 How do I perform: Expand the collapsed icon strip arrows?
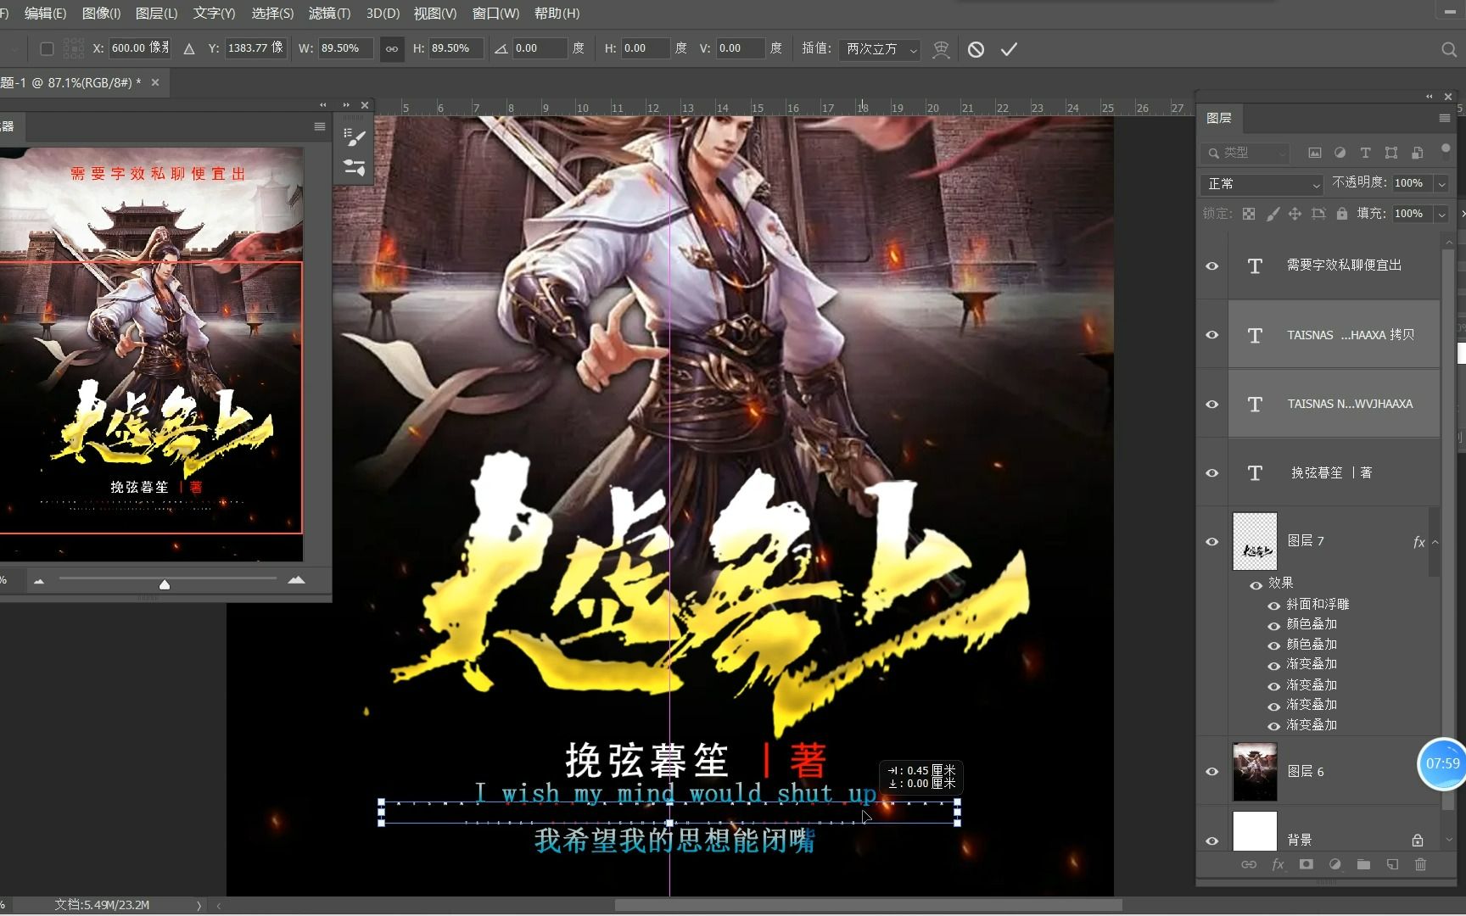[x=346, y=104]
